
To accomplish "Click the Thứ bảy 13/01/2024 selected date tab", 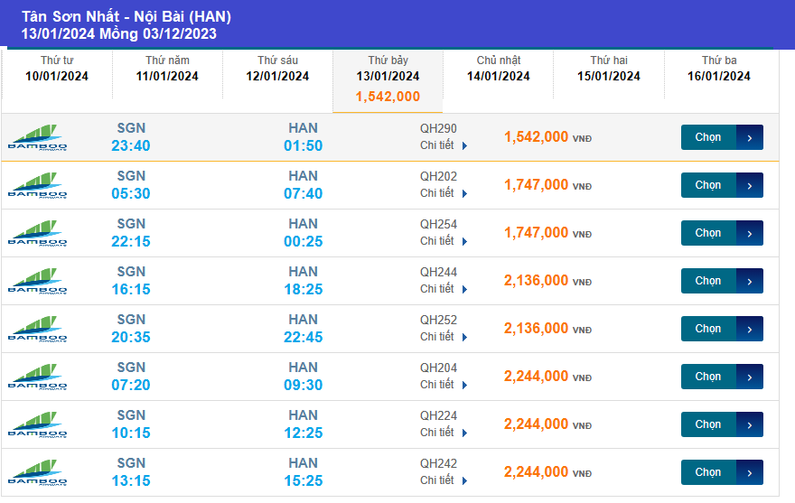I will pos(388,79).
